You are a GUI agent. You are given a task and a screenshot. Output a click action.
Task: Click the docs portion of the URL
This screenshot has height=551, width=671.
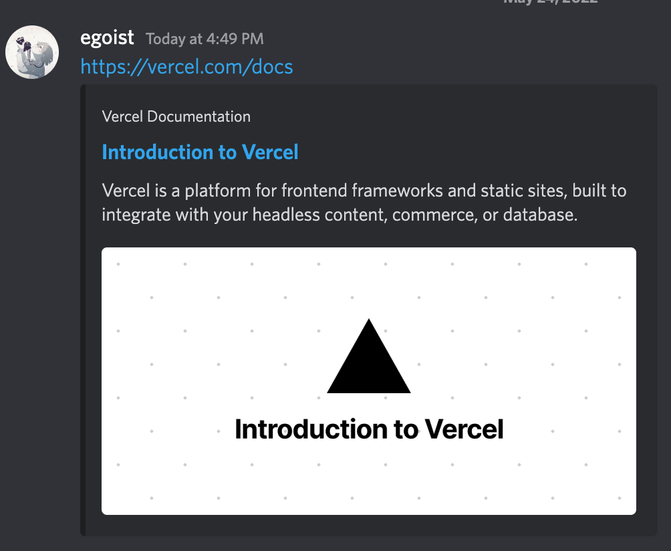(x=272, y=67)
